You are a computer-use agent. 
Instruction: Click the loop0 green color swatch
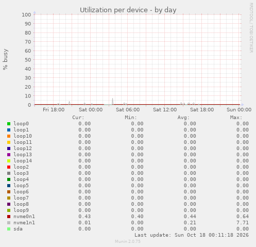tap(9, 124)
